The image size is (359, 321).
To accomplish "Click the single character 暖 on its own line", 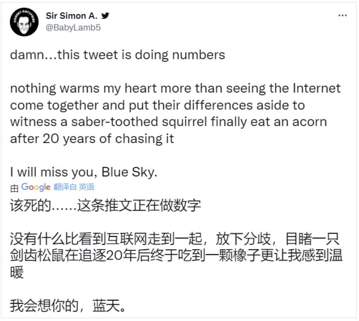I will tap(17, 272).
